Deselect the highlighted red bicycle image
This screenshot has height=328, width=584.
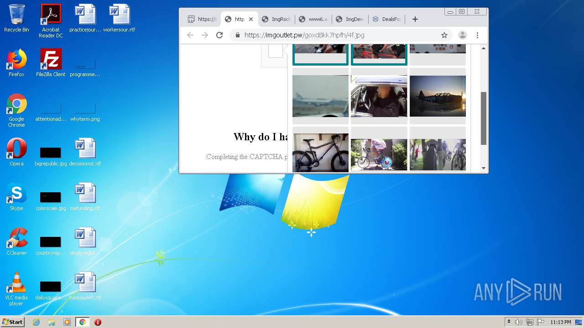[379, 55]
